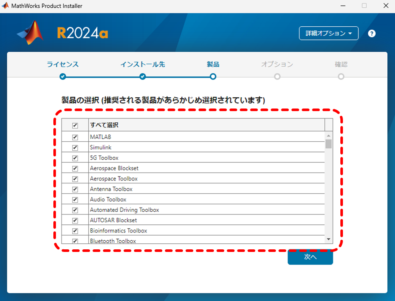This screenshot has height=301, width=395.
Task: Toggle the Aerospace Toolbox checkbox
Action: pos(75,179)
